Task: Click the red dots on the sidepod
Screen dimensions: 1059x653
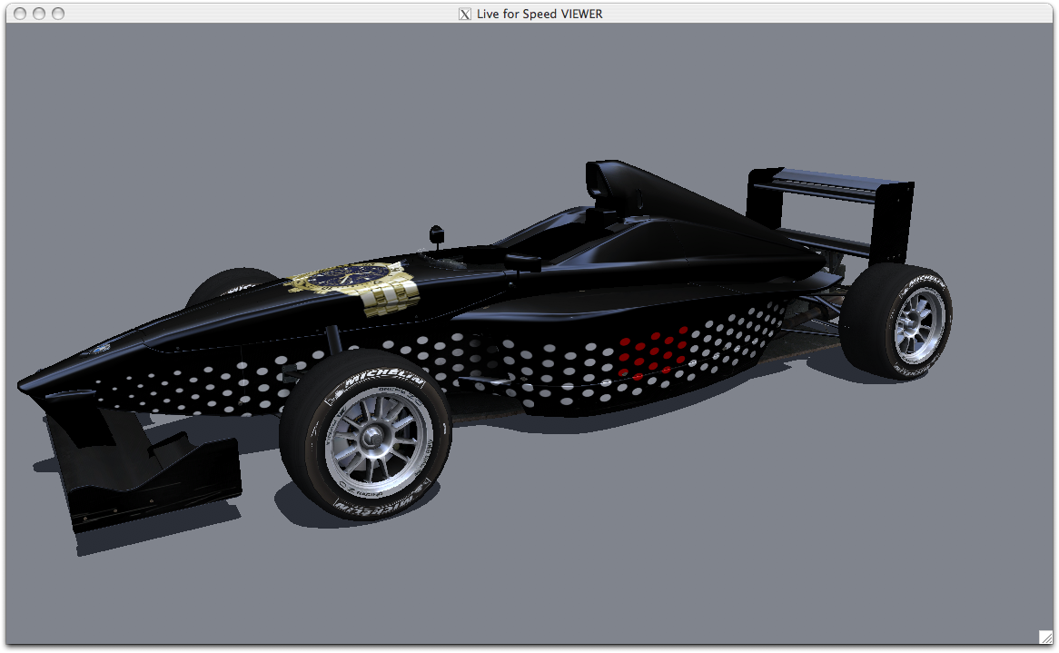Action: (x=653, y=354)
